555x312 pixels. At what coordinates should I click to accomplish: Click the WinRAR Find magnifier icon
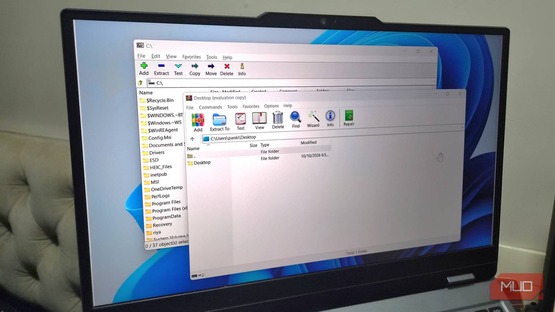(296, 117)
